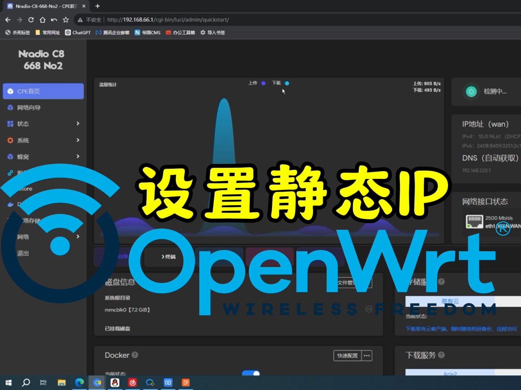This screenshot has width=521, height=390.
Task: Expand the 网络 chevron arrow
Action: (78, 237)
